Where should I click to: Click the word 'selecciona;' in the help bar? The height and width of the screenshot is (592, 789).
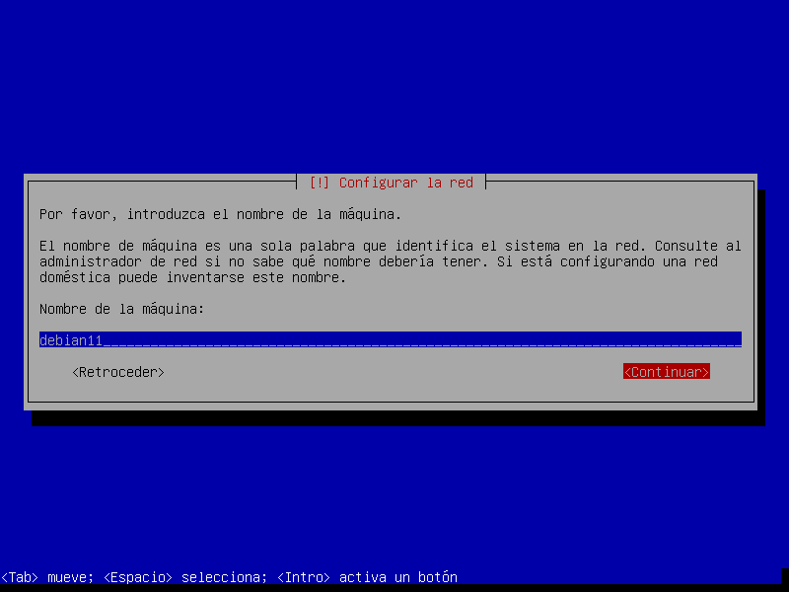pos(224,577)
